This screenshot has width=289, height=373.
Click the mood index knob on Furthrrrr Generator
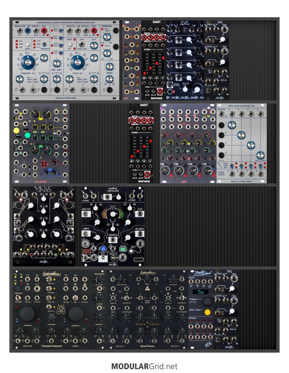pyautogui.click(x=51, y=317)
